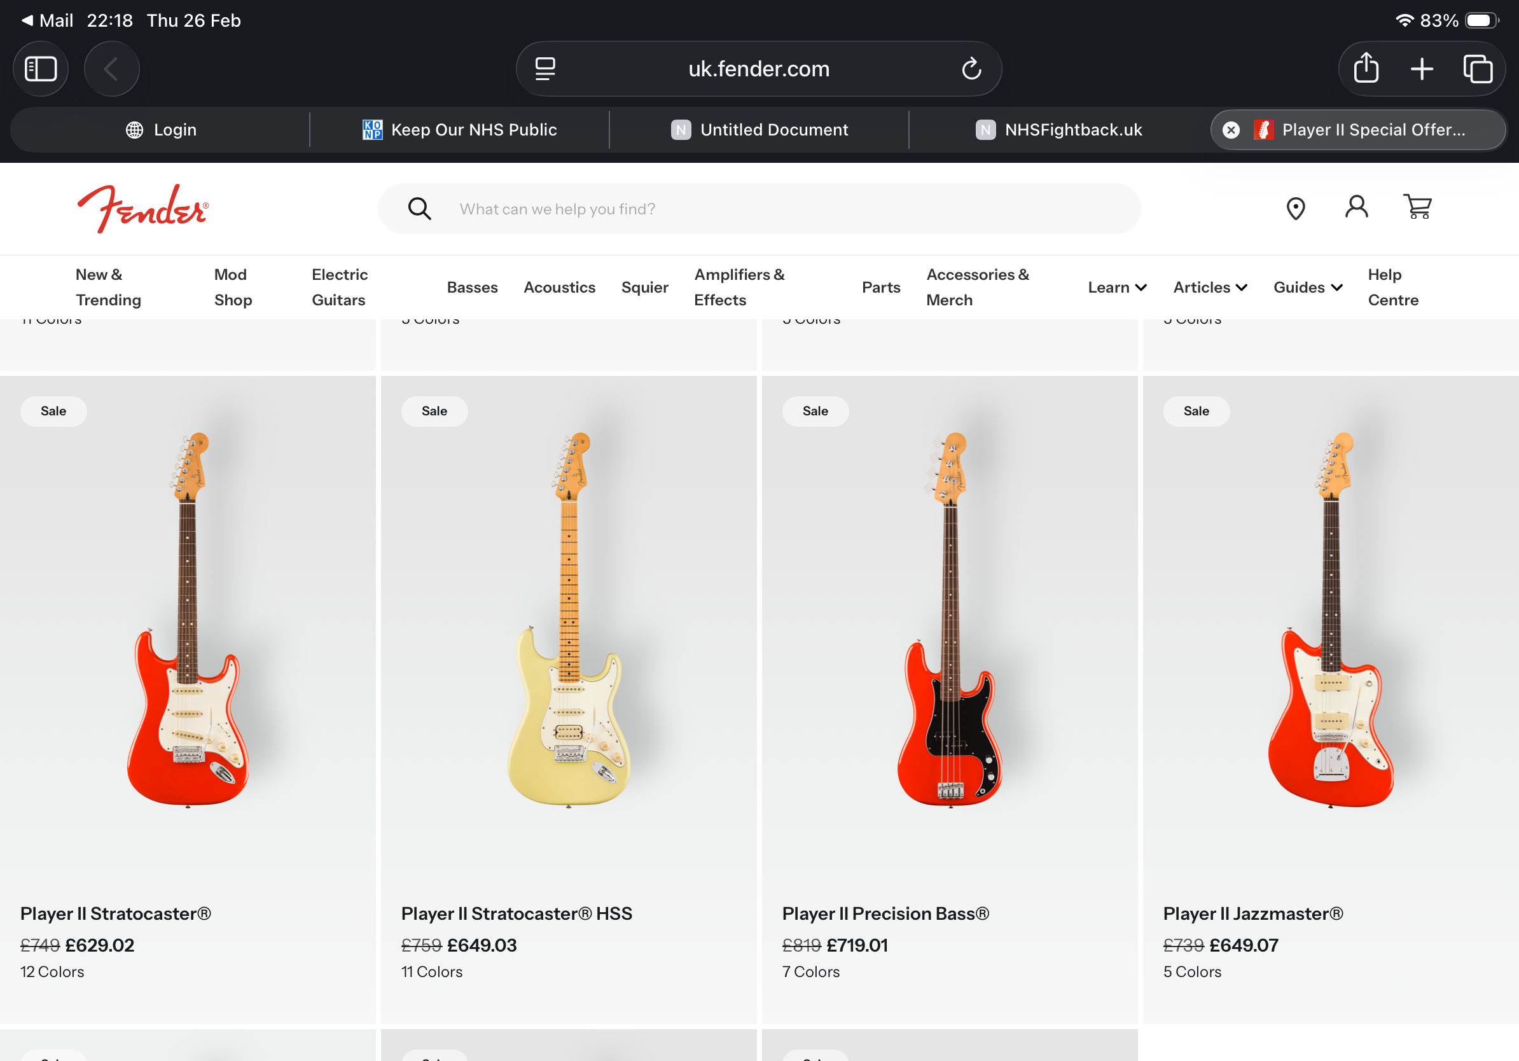
Task: Add a new Safari tab
Action: [x=1421, y=69]
